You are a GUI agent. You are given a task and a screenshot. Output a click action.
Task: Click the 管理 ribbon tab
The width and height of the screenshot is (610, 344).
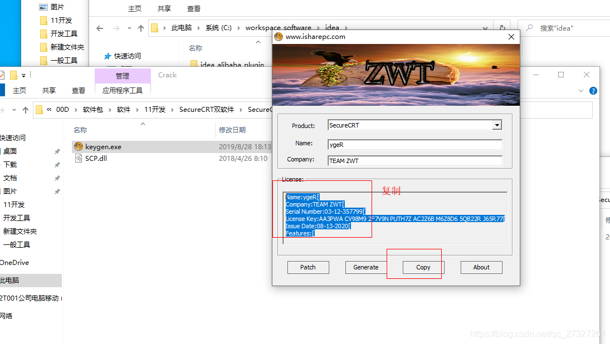(x=123, y=76)
